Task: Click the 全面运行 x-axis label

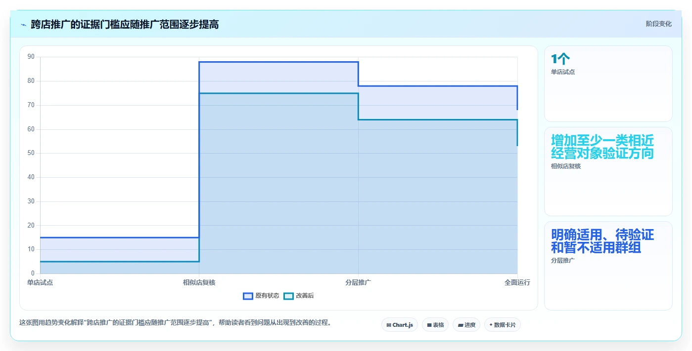Action: (x=517, y=282)
